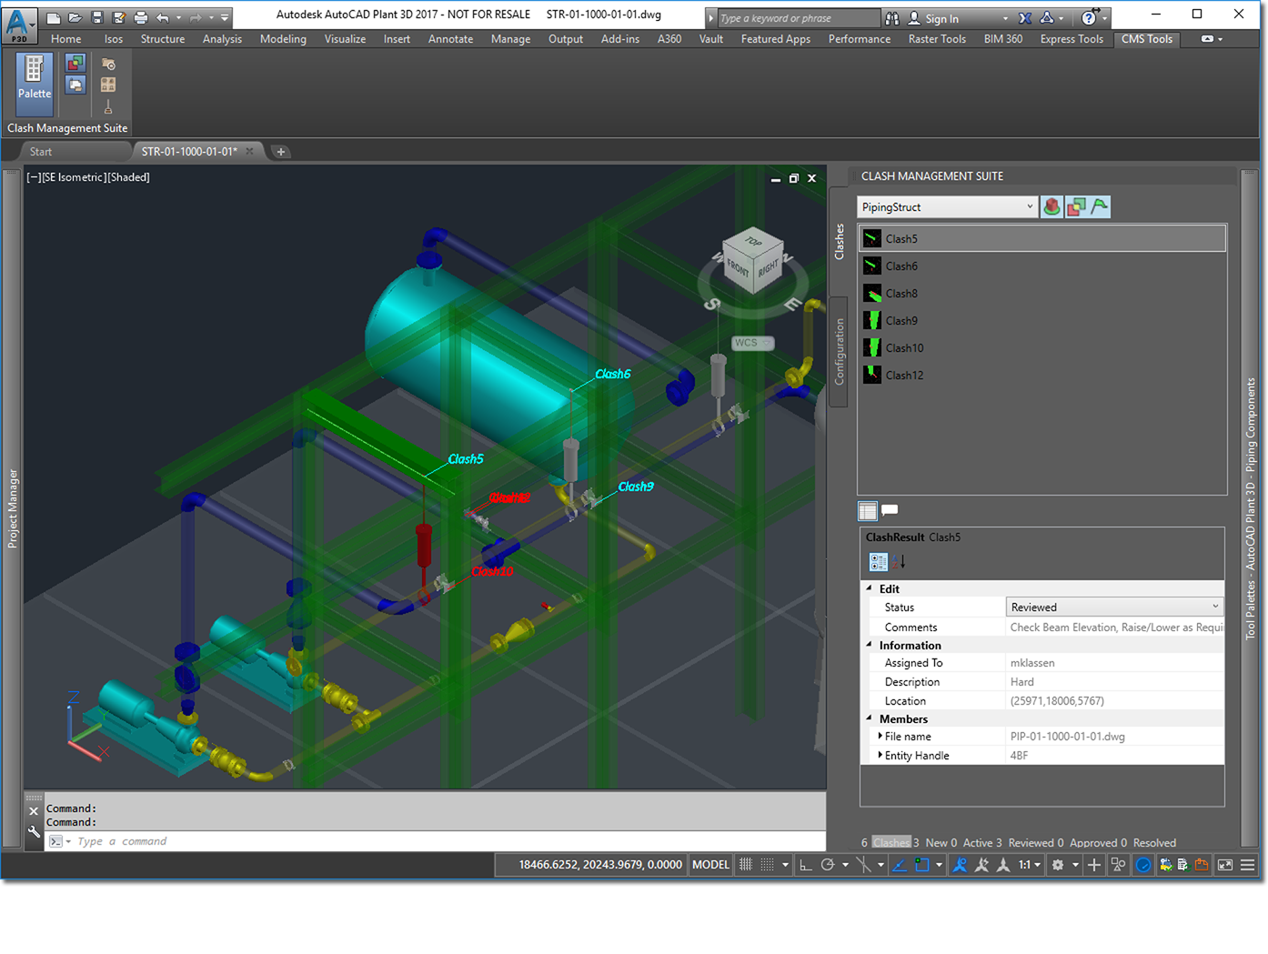Toggle grid display in status bar
1268x954 pixels.
746,865
